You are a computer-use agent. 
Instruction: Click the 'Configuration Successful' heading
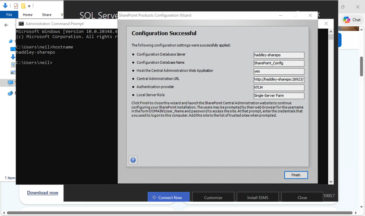coord(164,33)
